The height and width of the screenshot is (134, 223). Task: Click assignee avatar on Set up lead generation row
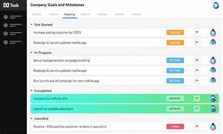[213, 60]
